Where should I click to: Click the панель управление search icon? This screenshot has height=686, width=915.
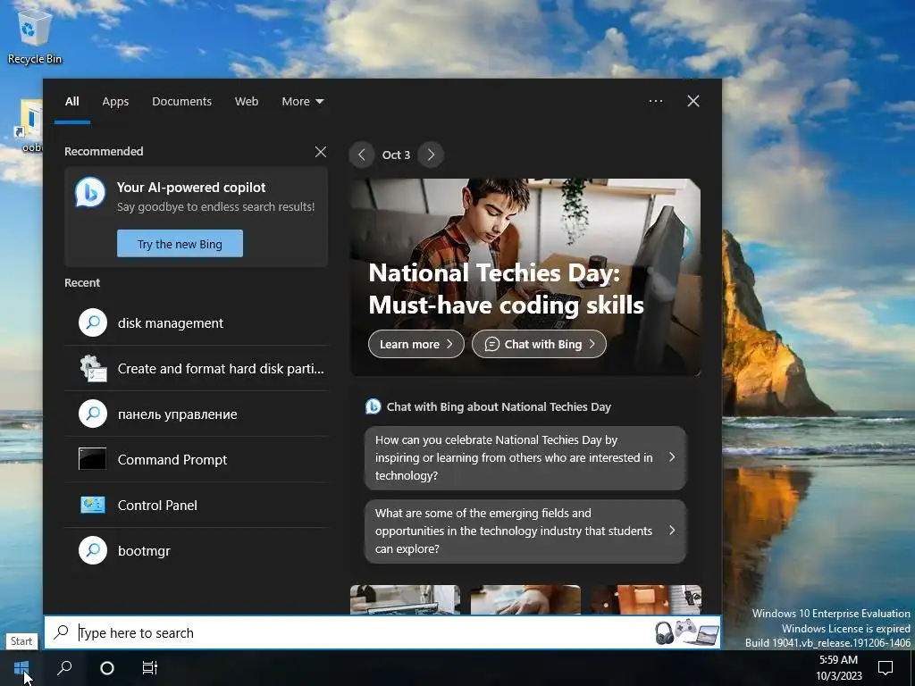(93, 414)
